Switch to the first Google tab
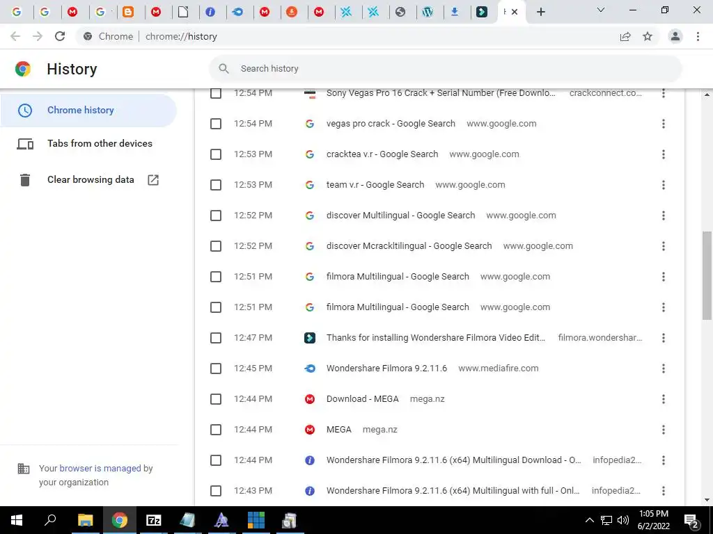Viewport: 713px width, 534px height. (x=17, y=12)
